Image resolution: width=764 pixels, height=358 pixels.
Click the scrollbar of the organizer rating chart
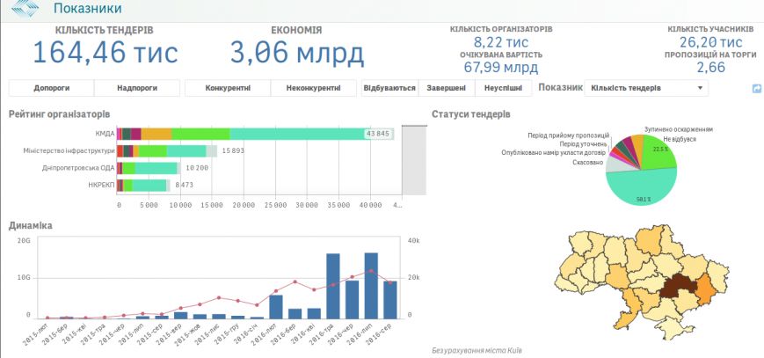tap(414, 160)
